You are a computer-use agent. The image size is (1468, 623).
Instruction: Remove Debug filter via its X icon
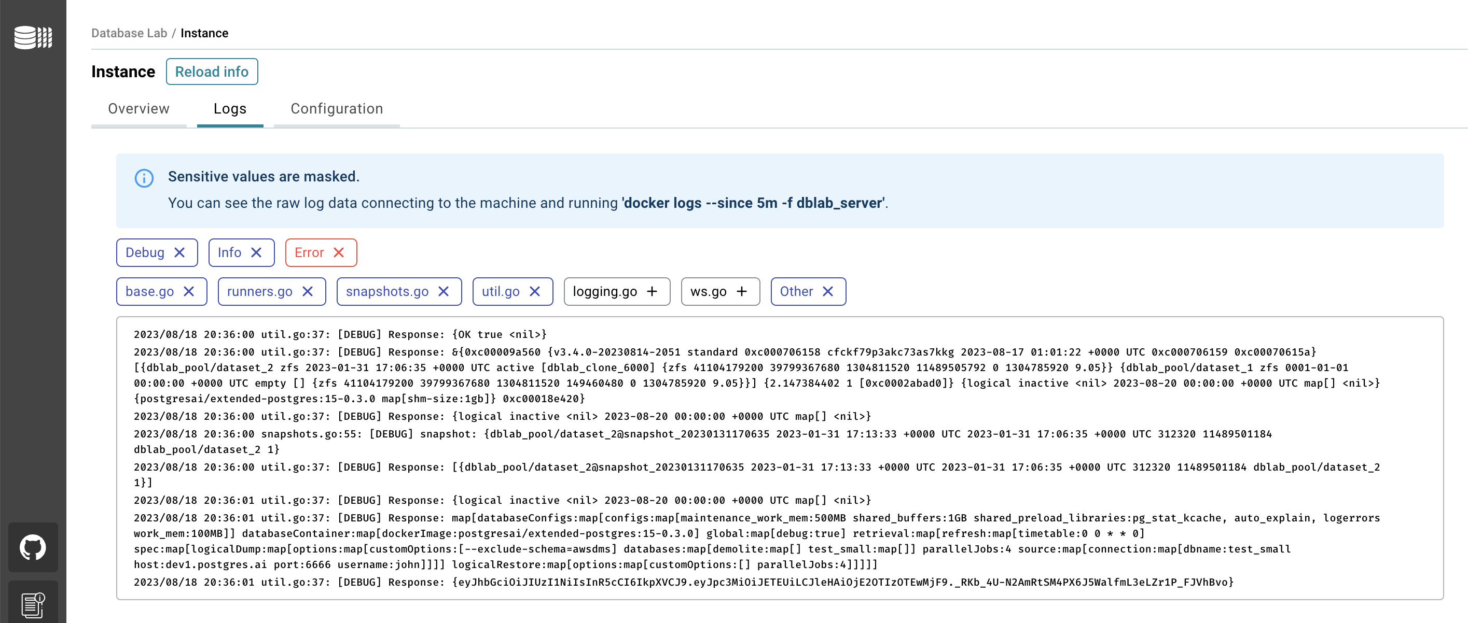coord(179,252)
